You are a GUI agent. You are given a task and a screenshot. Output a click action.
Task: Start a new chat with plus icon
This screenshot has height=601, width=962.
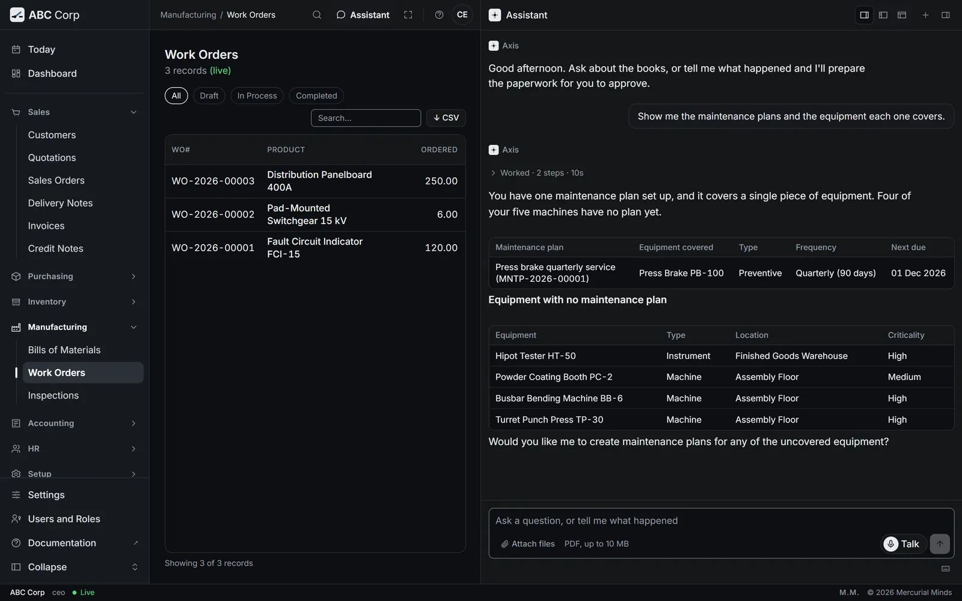(x=925, y=15)
